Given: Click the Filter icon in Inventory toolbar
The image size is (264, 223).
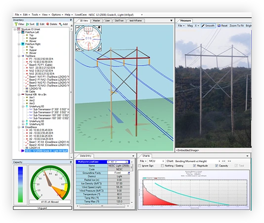Looking at the screenshot, I should (16, 24).
